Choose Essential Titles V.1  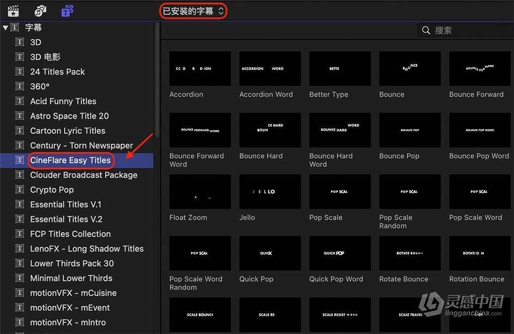click(x=77, y=205)
